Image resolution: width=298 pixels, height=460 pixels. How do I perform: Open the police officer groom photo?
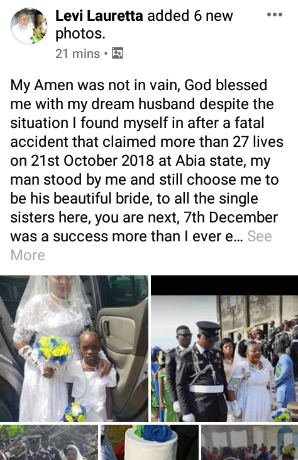[224, 348]
